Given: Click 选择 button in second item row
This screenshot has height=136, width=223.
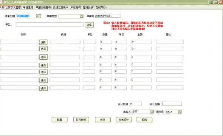Looking at the screenshot, I should click(43, 49).
